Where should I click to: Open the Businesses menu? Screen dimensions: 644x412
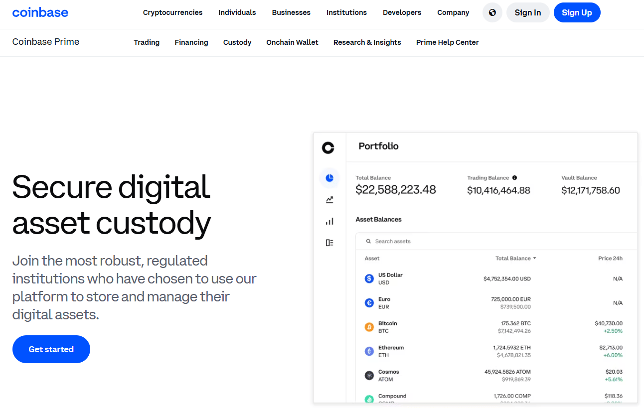tap(291, 12)
